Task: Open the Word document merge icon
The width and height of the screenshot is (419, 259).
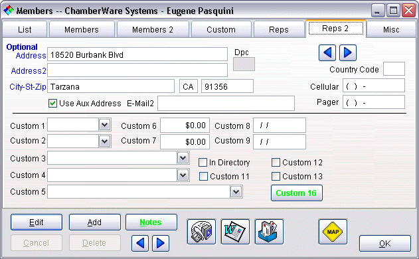Action: pos(235,232)
